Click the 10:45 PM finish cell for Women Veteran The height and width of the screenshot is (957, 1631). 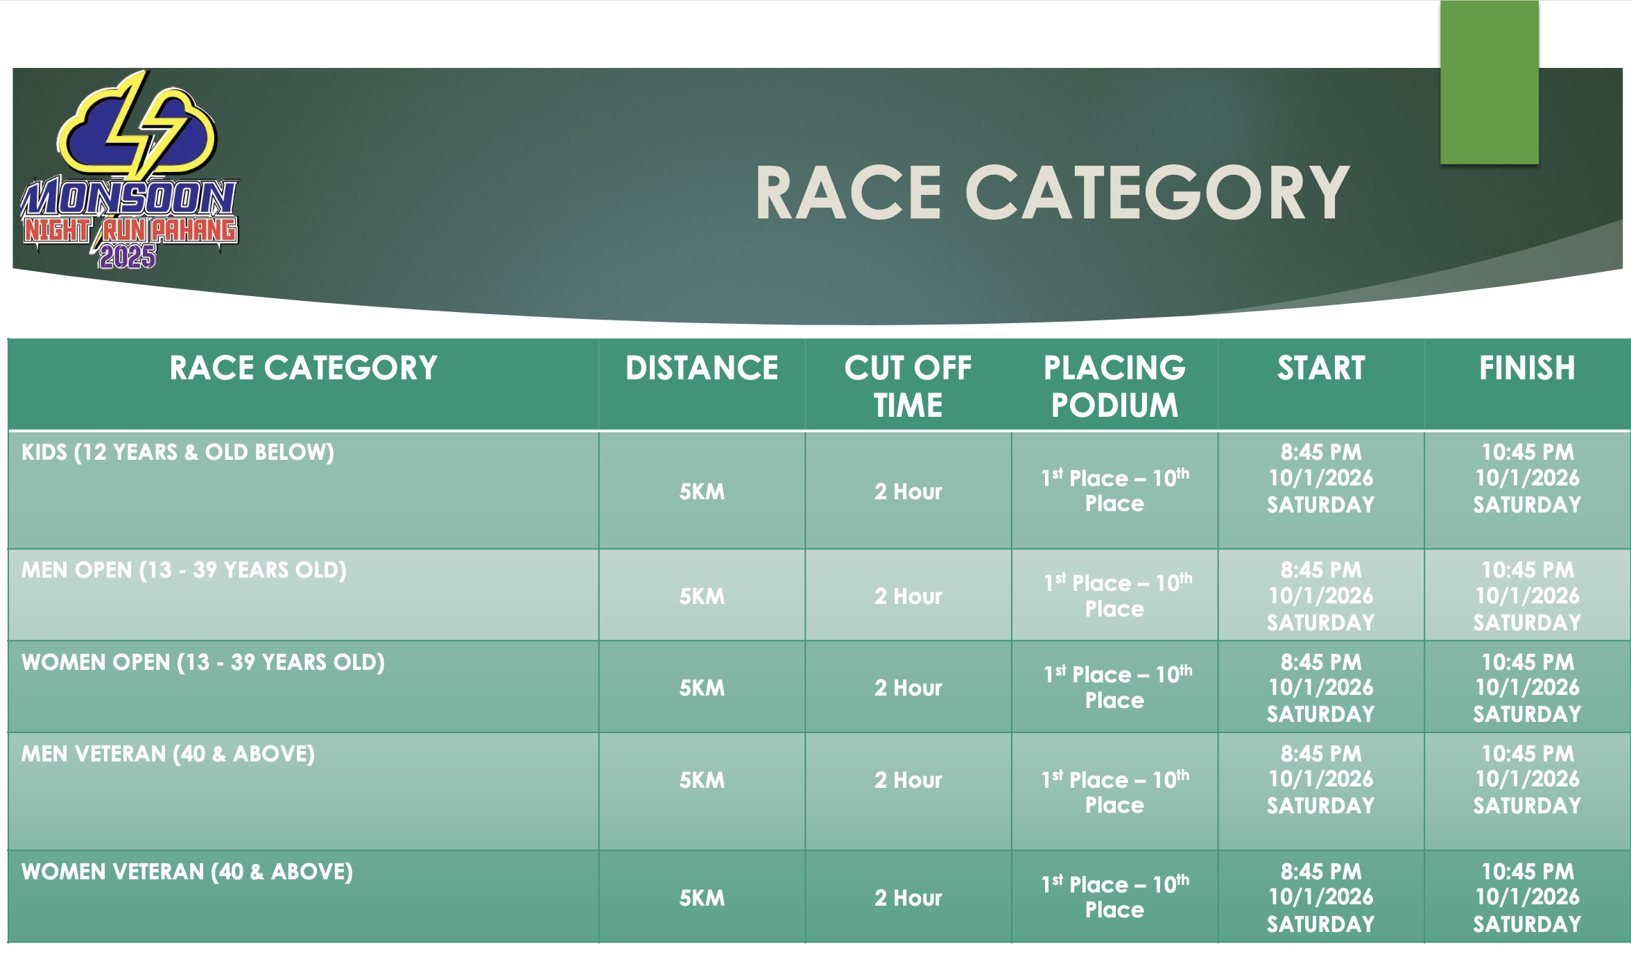(1527, 897)
